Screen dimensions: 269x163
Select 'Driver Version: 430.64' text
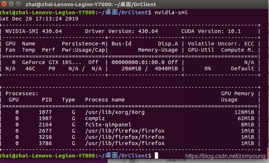click(122, 31)
